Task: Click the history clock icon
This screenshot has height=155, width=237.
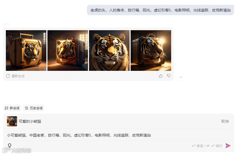Action: [26, 108]
